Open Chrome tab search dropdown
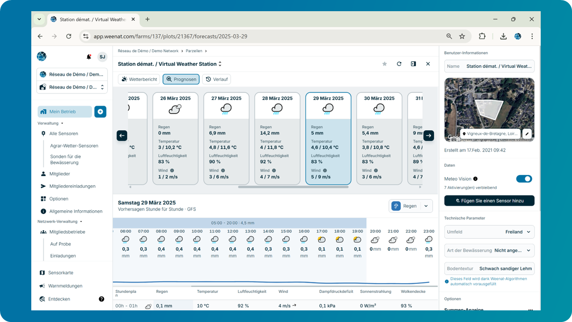572x322 pixels. pos(39,19)
